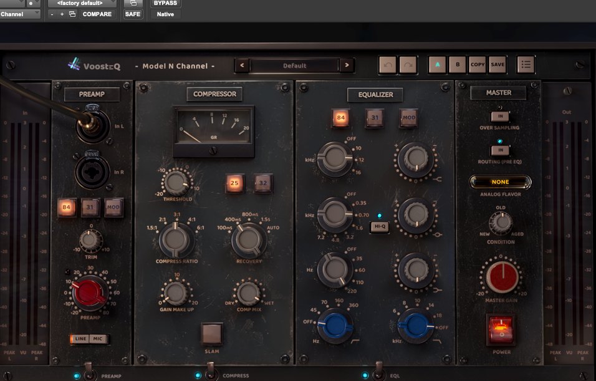Click the COMPRESS RATIO knob

pyautogui.click(x=175, y=240)
